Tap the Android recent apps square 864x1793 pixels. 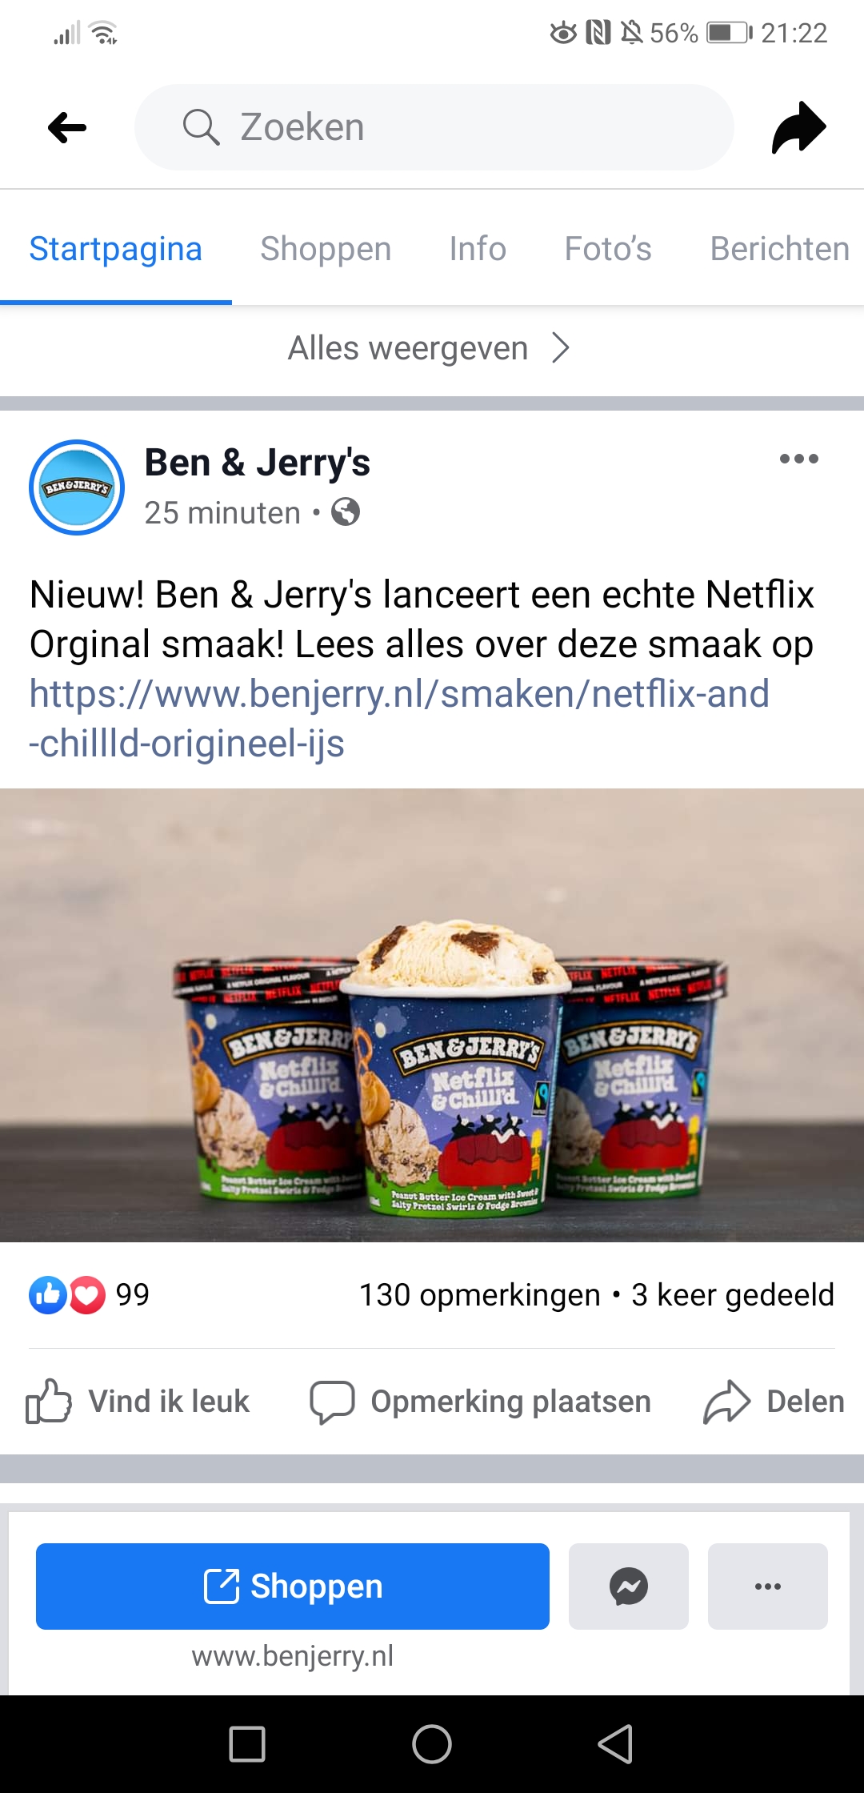tap(247, 1744)
